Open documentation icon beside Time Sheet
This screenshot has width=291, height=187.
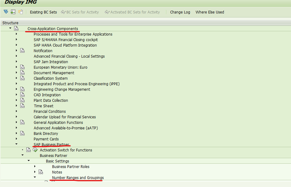(x=22, y=106)
